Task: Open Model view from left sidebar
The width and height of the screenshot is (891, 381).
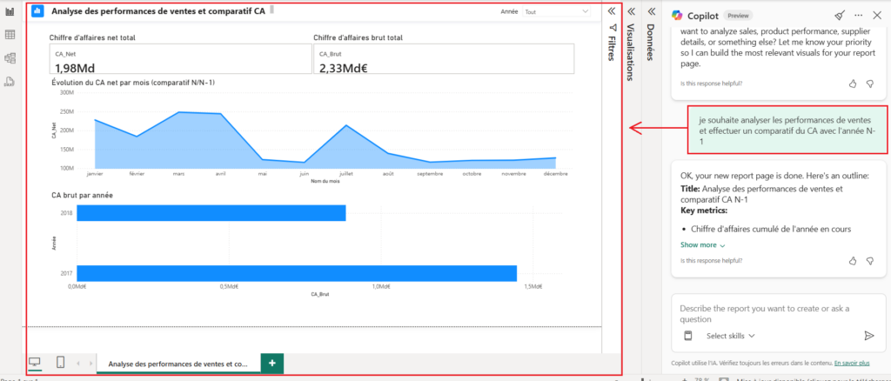Action: [x=10, y=58]
